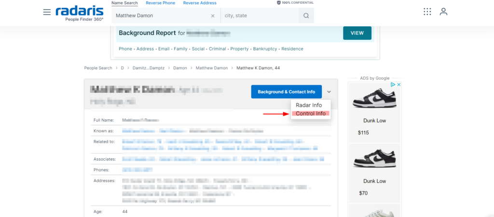The image size is (494, 217).
Task: Close the Google ad with X
Action: (x=398, y=85)
